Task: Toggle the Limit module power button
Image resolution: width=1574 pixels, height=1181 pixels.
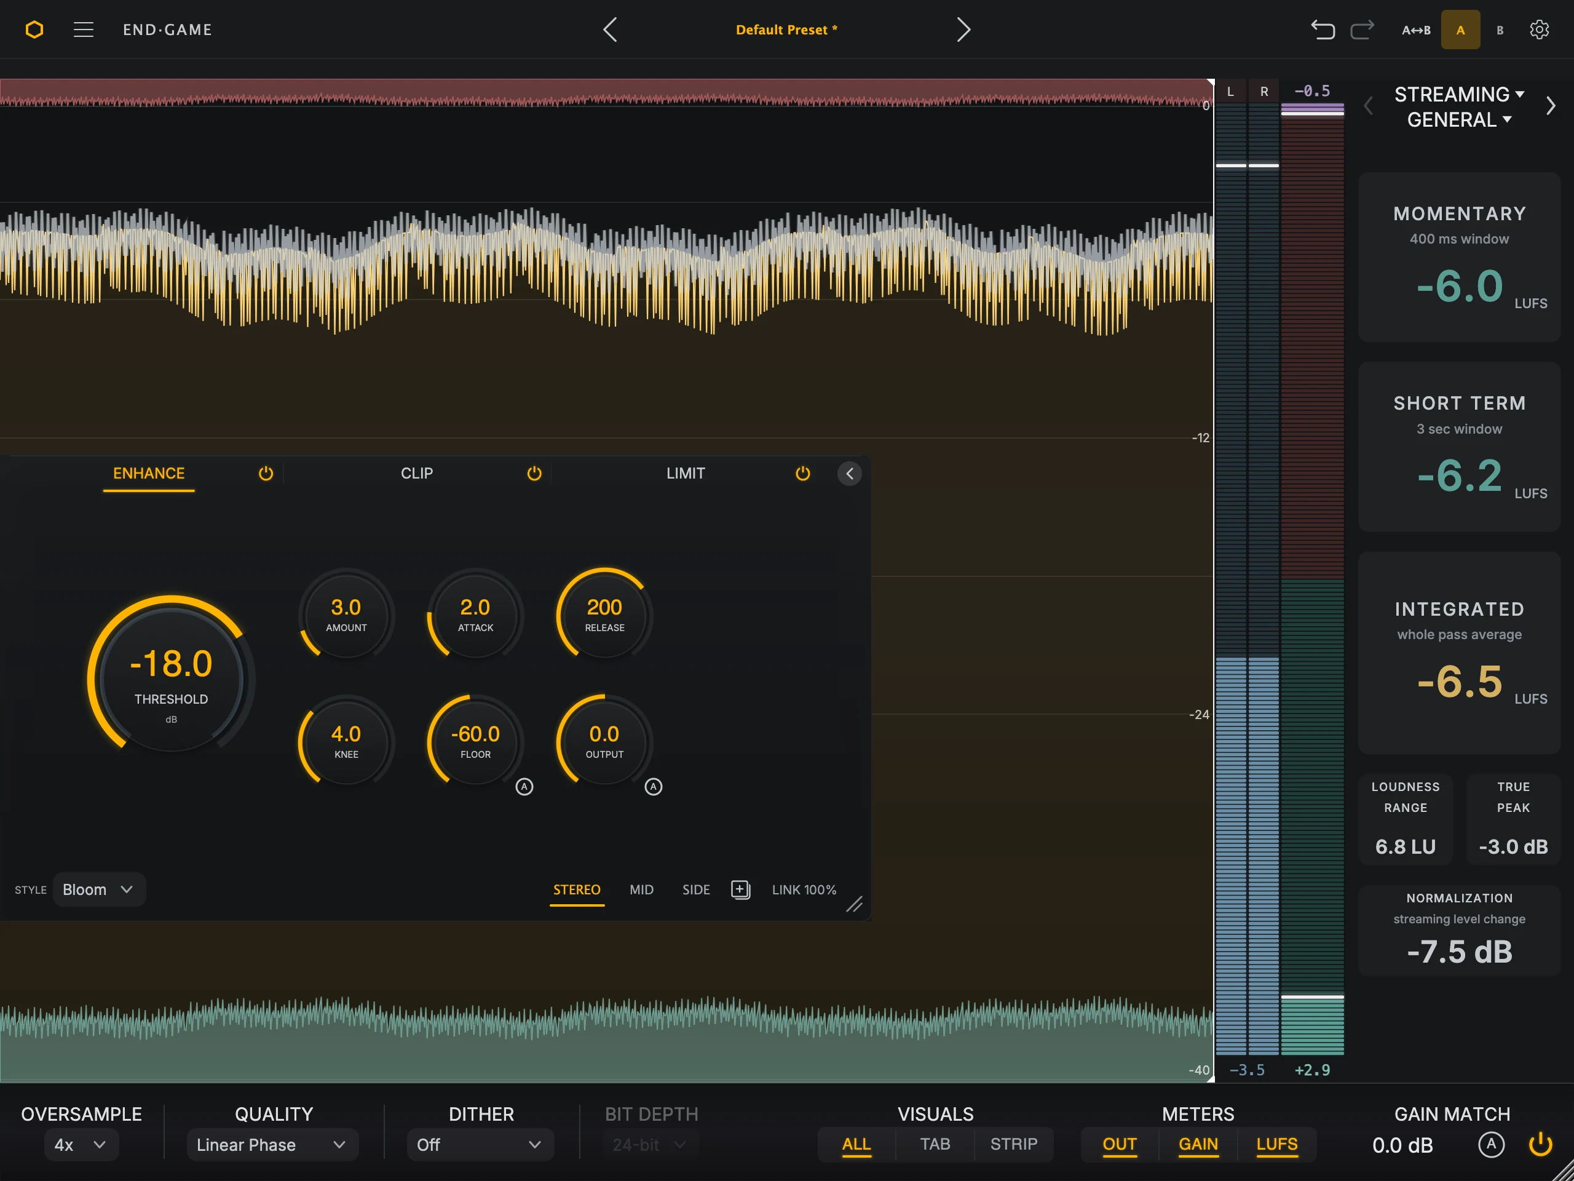Action: pyautogui.click(x=802, y=474)
